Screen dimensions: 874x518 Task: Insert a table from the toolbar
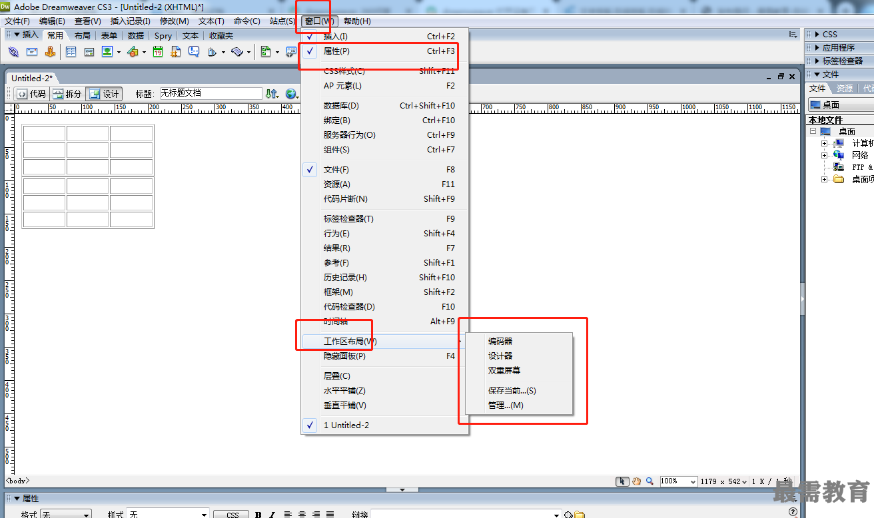point(71,52)
